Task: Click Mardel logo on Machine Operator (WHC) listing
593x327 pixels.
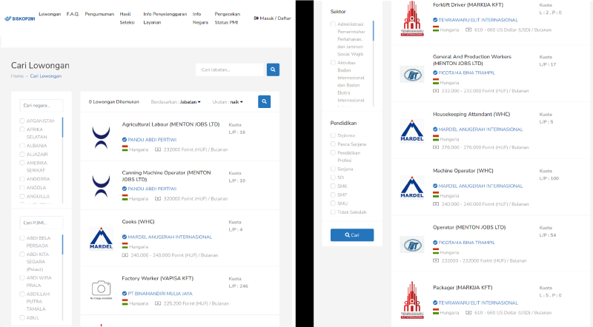Action: (x=412, y=187)
